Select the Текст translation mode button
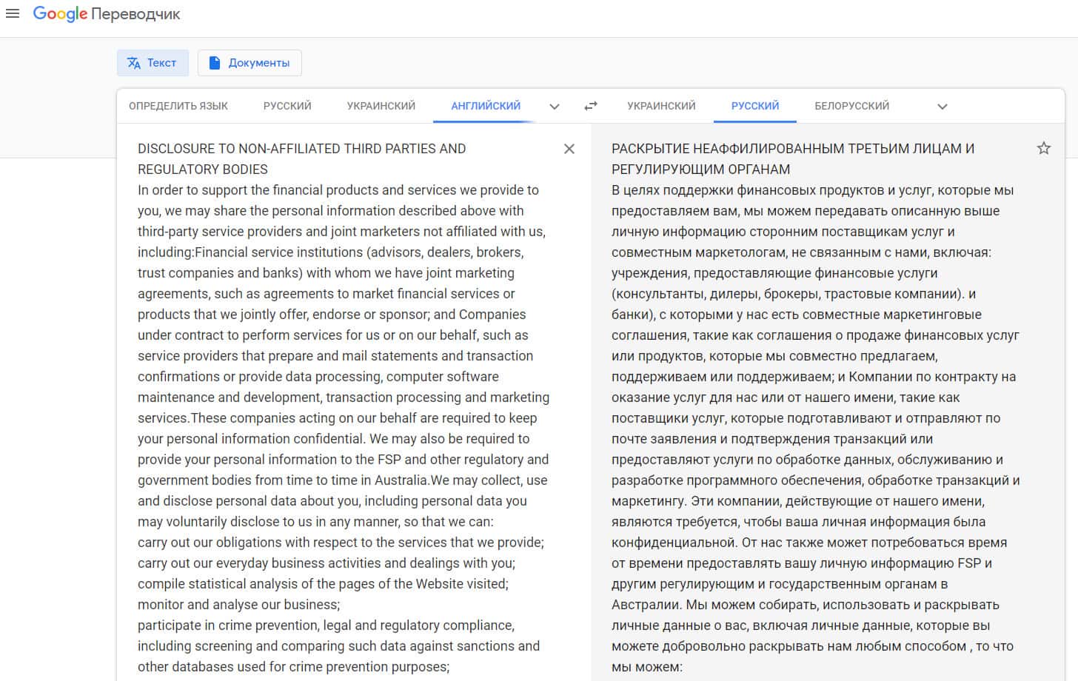 [153, 63]
